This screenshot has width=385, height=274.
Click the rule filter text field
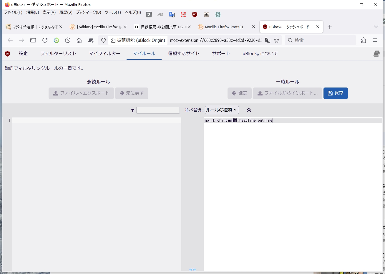tap(158, 110)
